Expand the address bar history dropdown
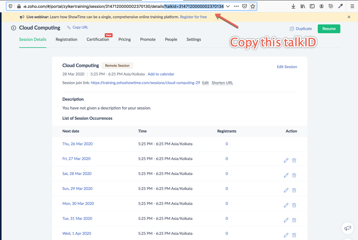Image resolution: width=358 pixels, height=240 pixels. click(228, 6)
